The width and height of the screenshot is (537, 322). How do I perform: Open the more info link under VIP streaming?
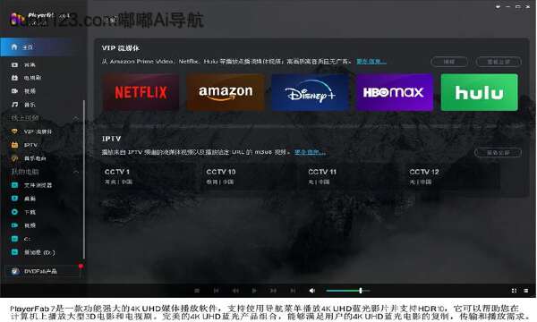coord(371,62)
